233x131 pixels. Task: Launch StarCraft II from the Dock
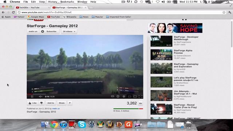coord(91,124)
